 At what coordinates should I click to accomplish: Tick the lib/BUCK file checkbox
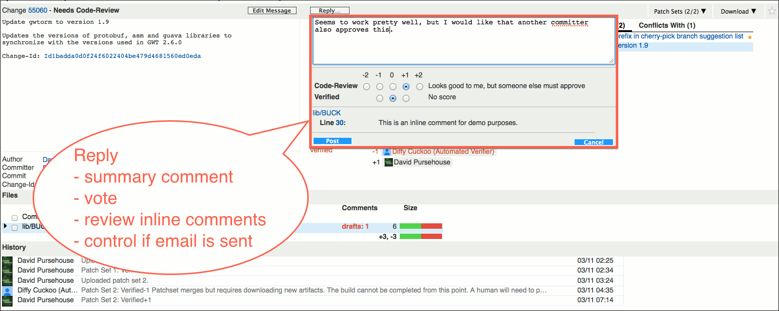tap(15, 227)
